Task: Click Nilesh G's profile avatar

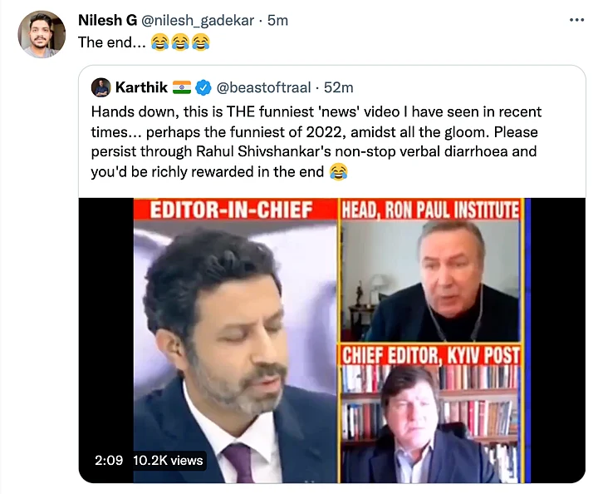Action: click(42, 34)
